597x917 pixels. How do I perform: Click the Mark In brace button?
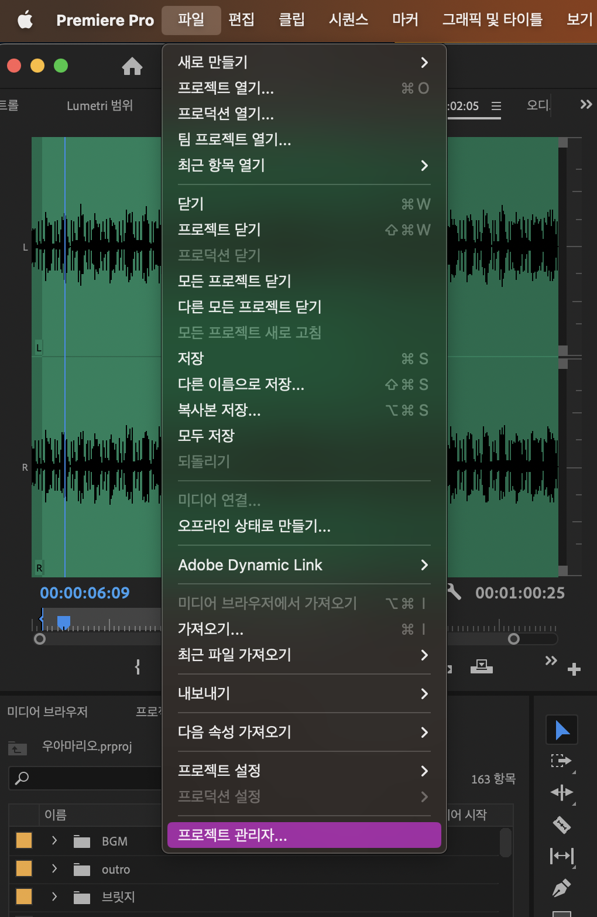click(x=138, y=667)
